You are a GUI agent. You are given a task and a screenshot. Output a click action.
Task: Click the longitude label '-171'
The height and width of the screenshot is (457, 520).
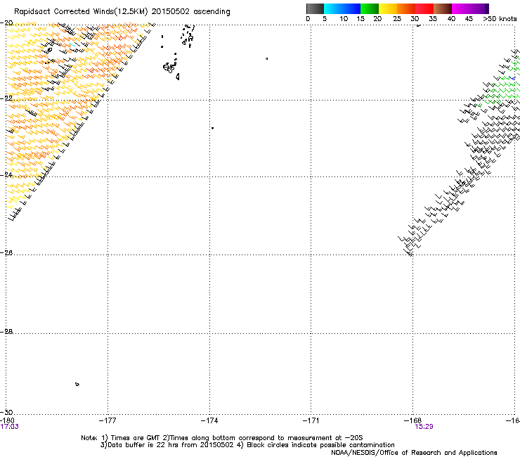(311, 421)
